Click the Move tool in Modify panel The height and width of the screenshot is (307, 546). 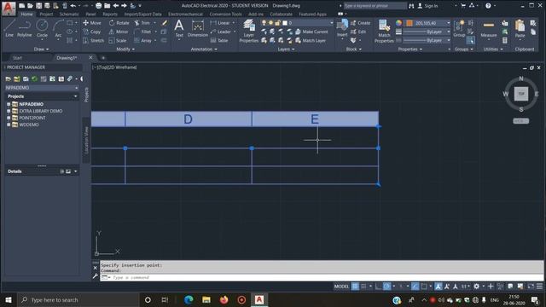(x=92, y=23)
